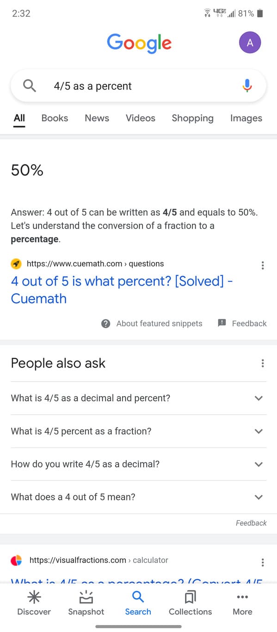Open three-dot menu for Cuemath result
The image size is (277, 632).
(x=263, y=265)
